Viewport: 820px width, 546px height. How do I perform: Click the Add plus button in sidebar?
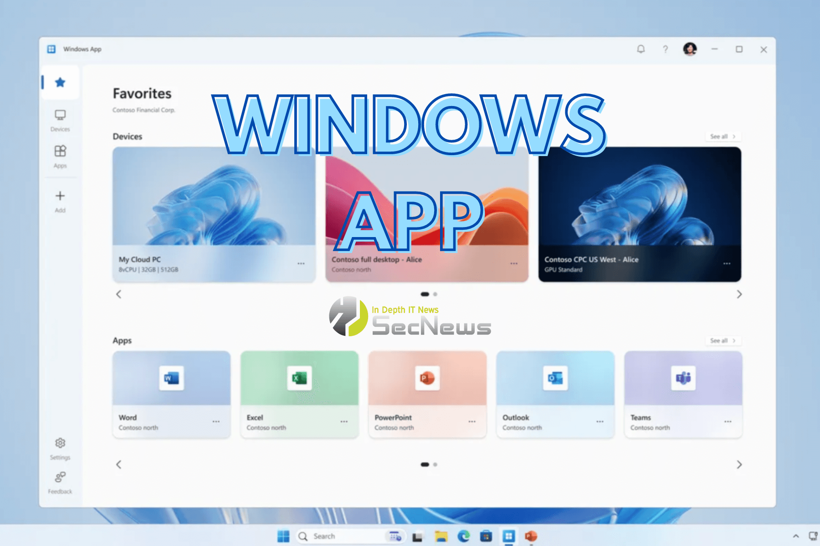tap(60, 201)
